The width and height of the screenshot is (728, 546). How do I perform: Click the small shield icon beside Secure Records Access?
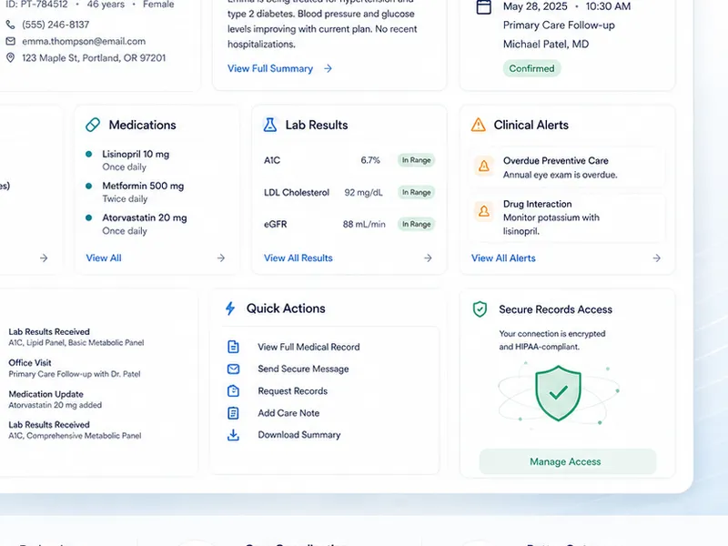tap(480, 309)
